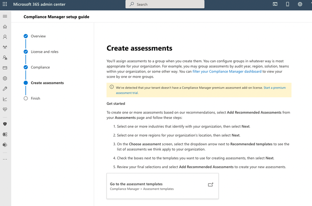The height and width of the screenshot is (206, 312).
Task: Open mobile app icon in header
Action: coord(288,4)
